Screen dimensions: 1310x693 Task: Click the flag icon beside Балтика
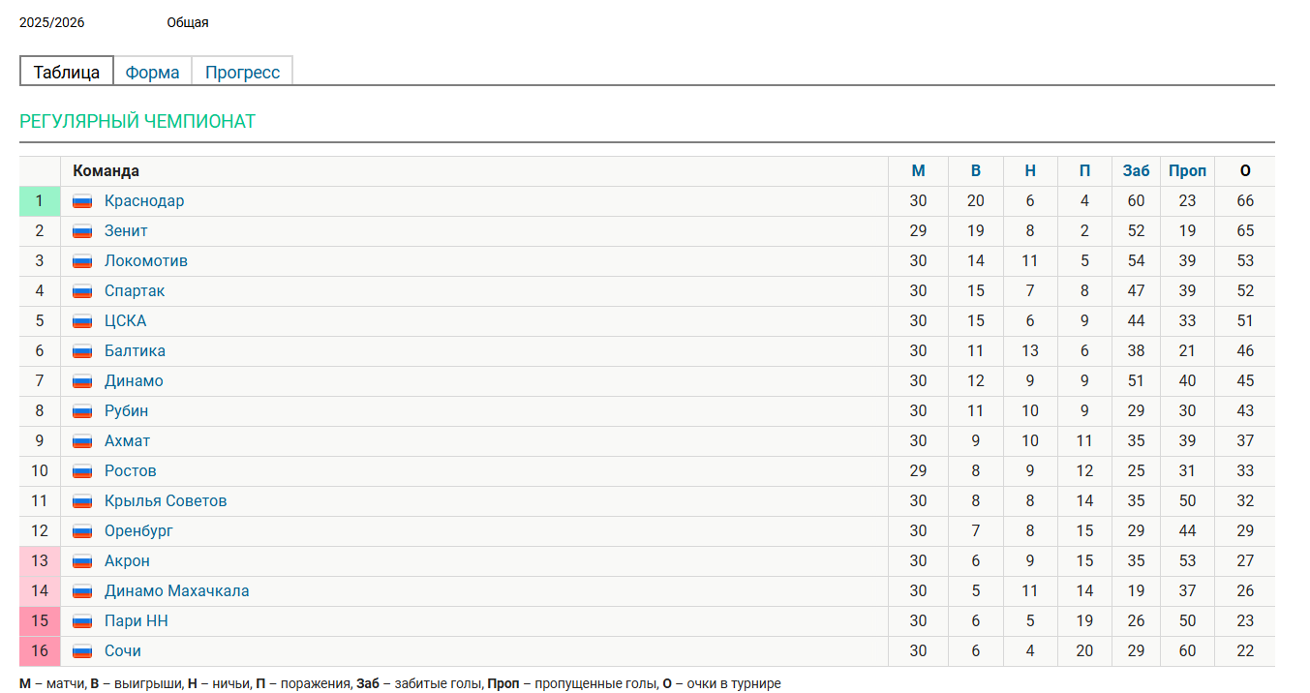point(82,351)
